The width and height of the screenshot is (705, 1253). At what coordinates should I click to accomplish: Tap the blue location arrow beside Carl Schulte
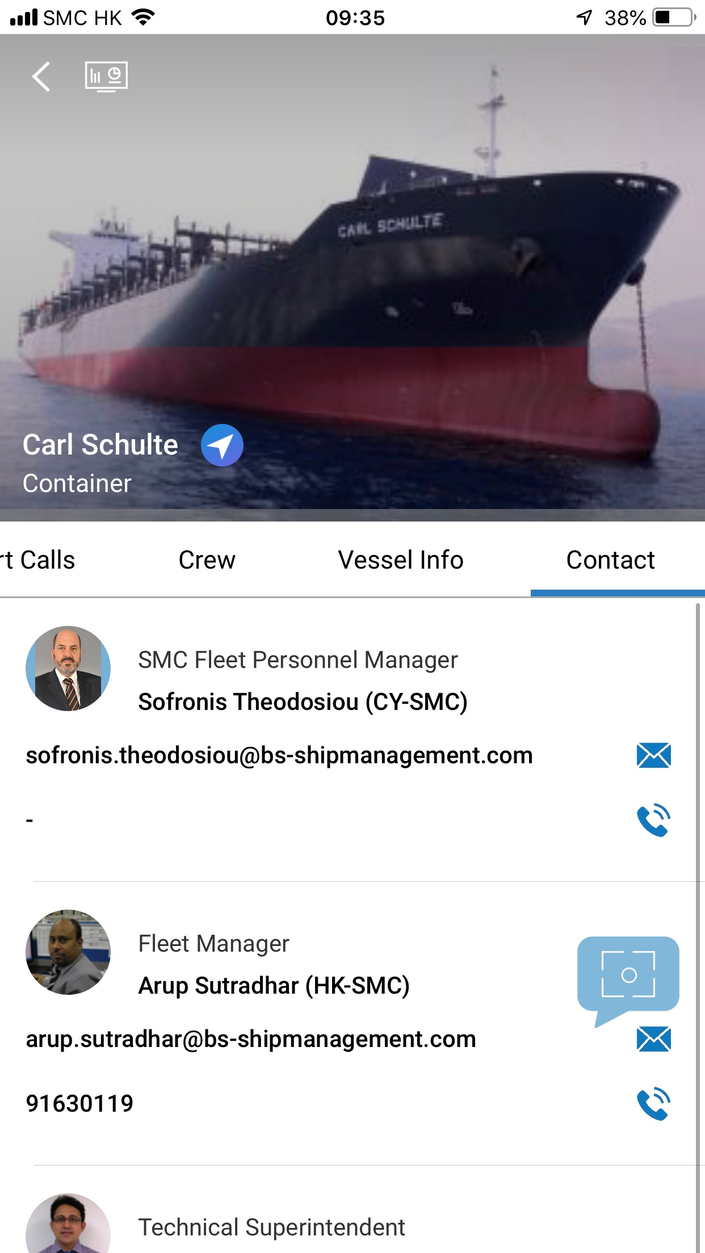coord(222,445)
